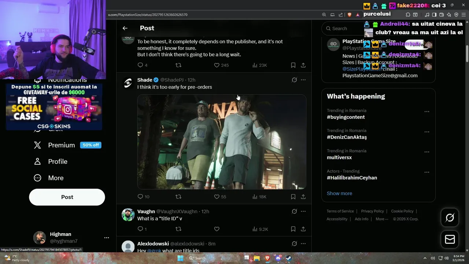This screenshot has width=469, height=264.
Task: Open trending topic multiversx
Action: pos(339,158)
